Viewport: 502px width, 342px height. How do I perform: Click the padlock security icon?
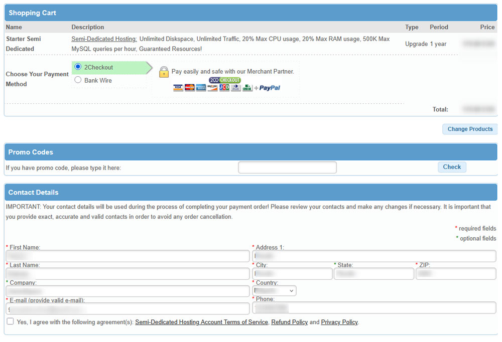click(164, 72)
